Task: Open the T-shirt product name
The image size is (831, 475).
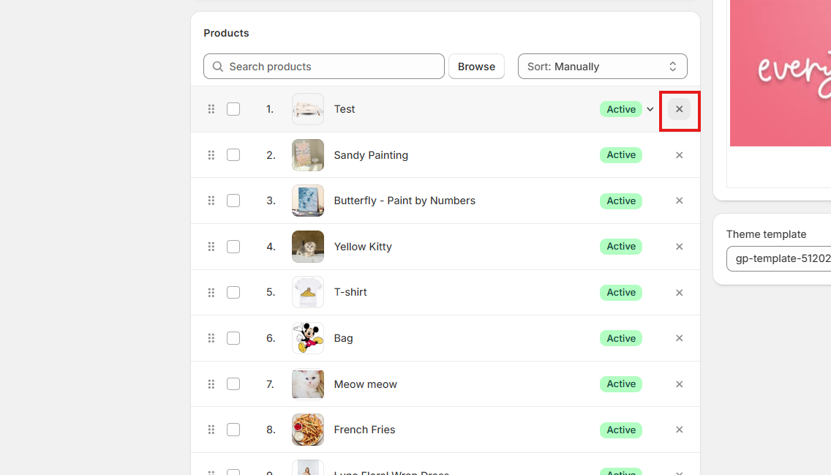Action: pos(350,292)
